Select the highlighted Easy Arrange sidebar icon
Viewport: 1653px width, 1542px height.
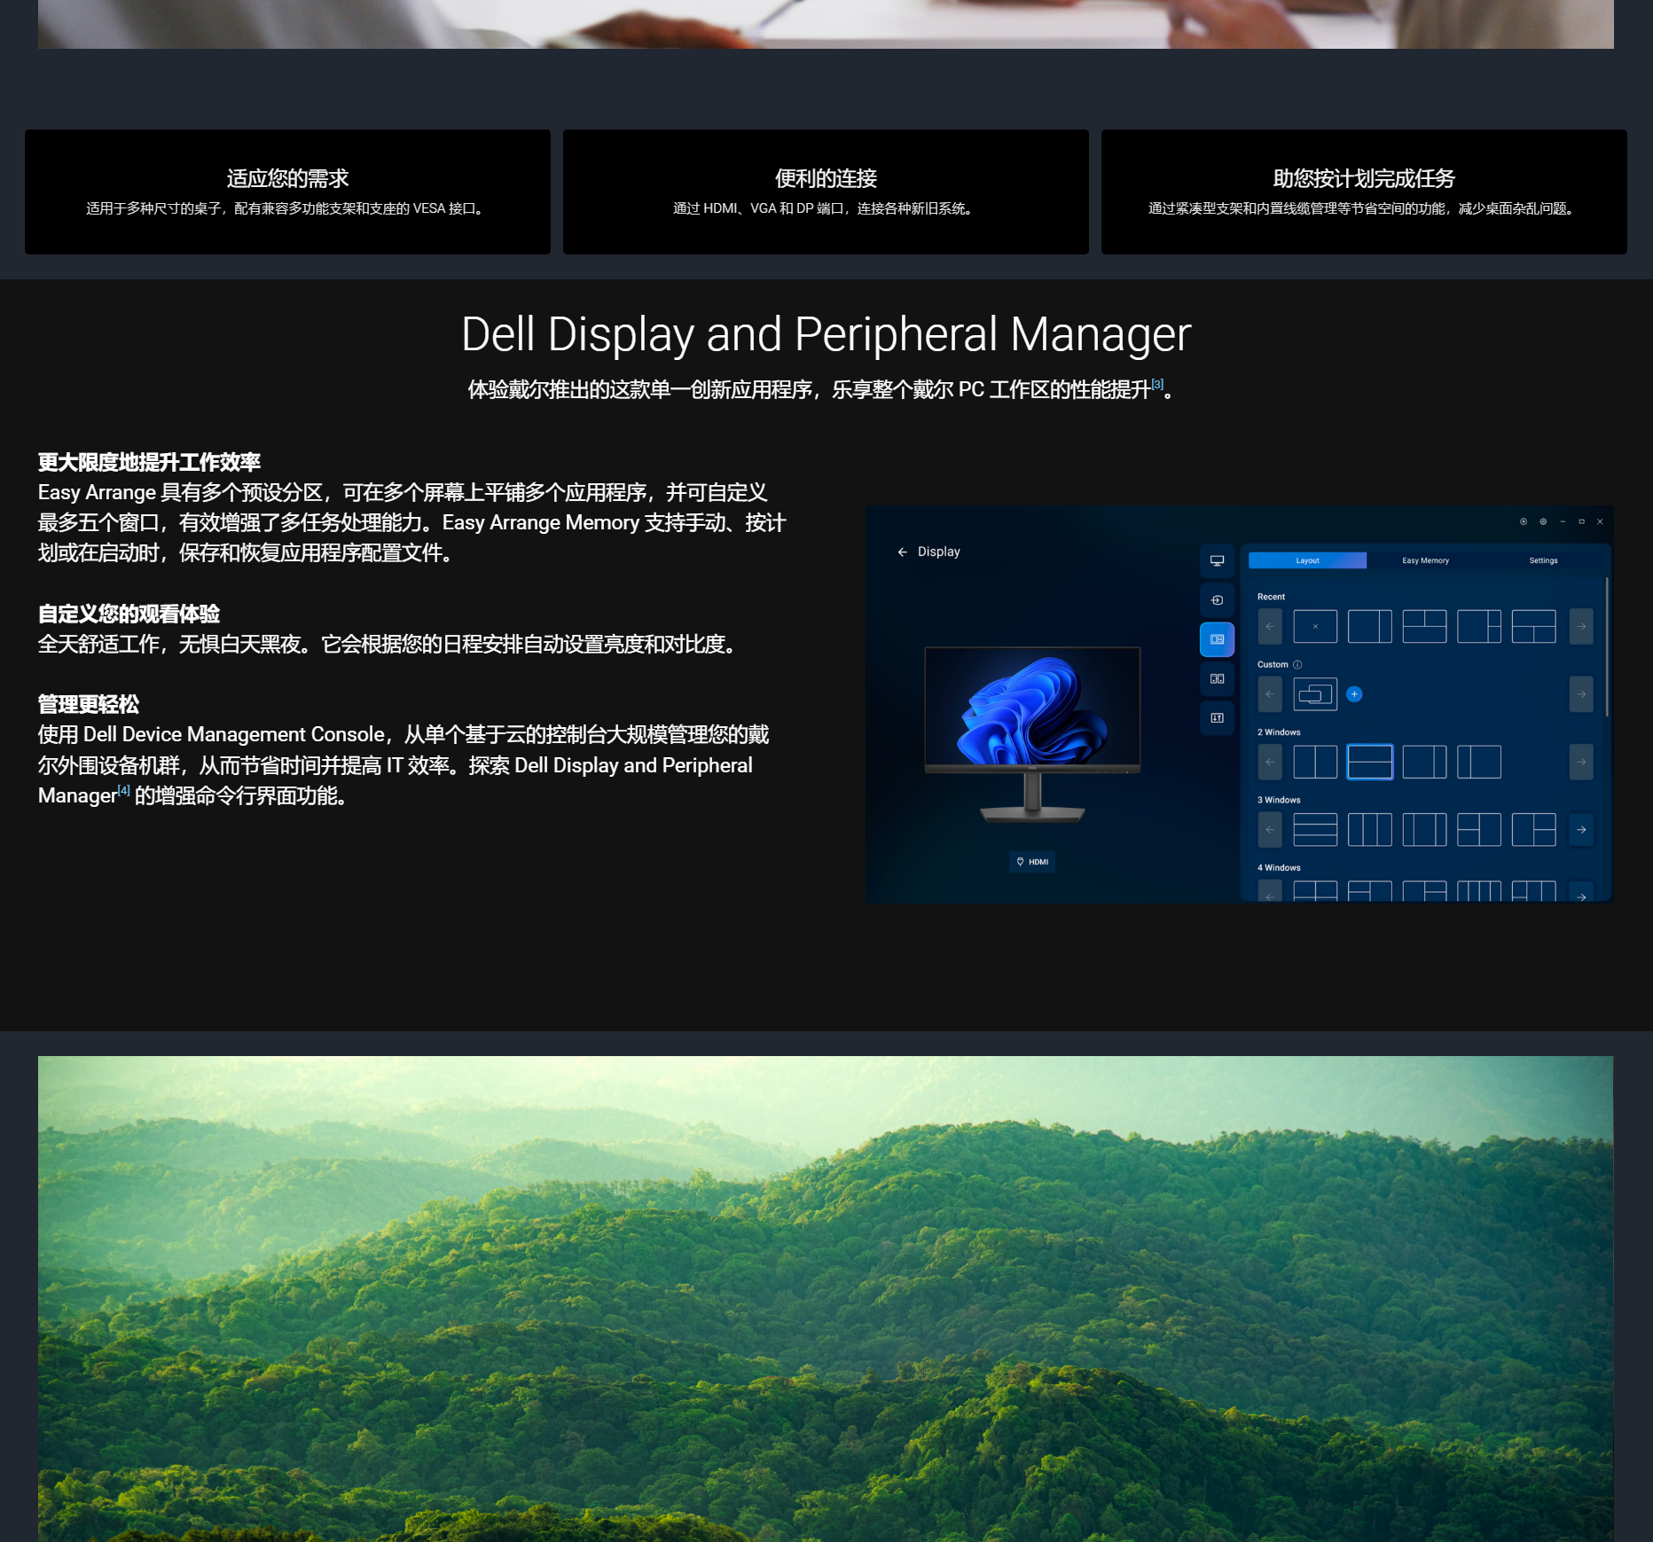[x=1217, y=639]
